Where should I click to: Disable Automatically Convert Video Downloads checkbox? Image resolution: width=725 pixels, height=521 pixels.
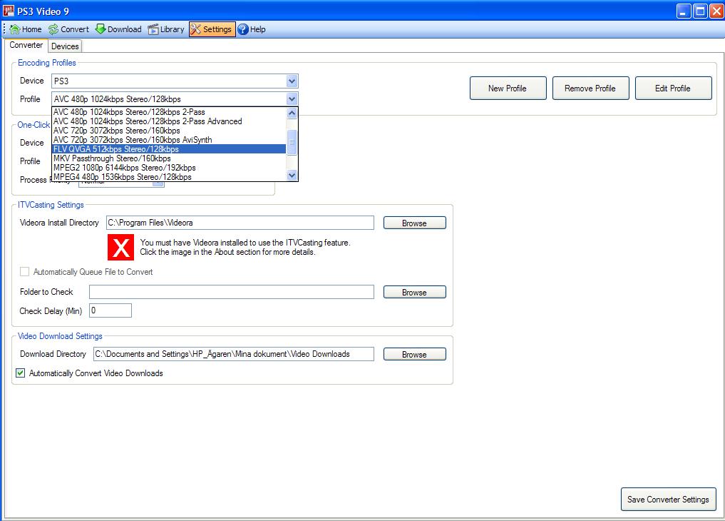(21, 373)
